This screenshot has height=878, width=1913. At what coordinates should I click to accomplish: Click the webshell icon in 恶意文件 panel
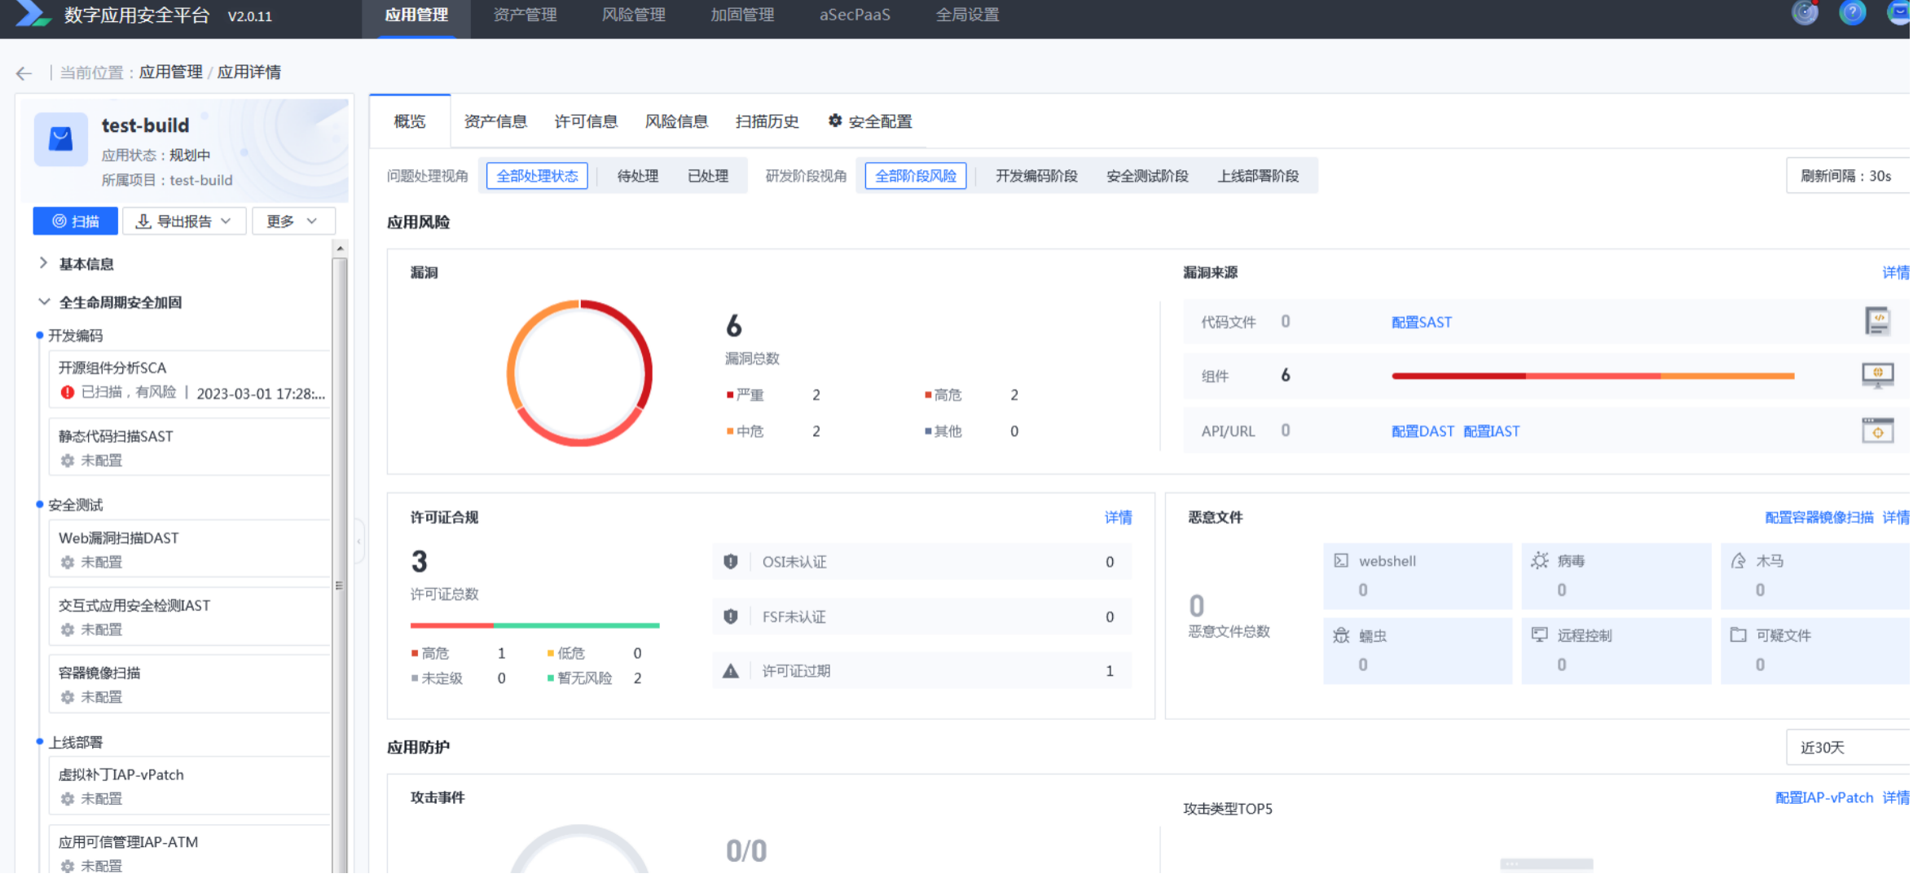[1341, 560]
